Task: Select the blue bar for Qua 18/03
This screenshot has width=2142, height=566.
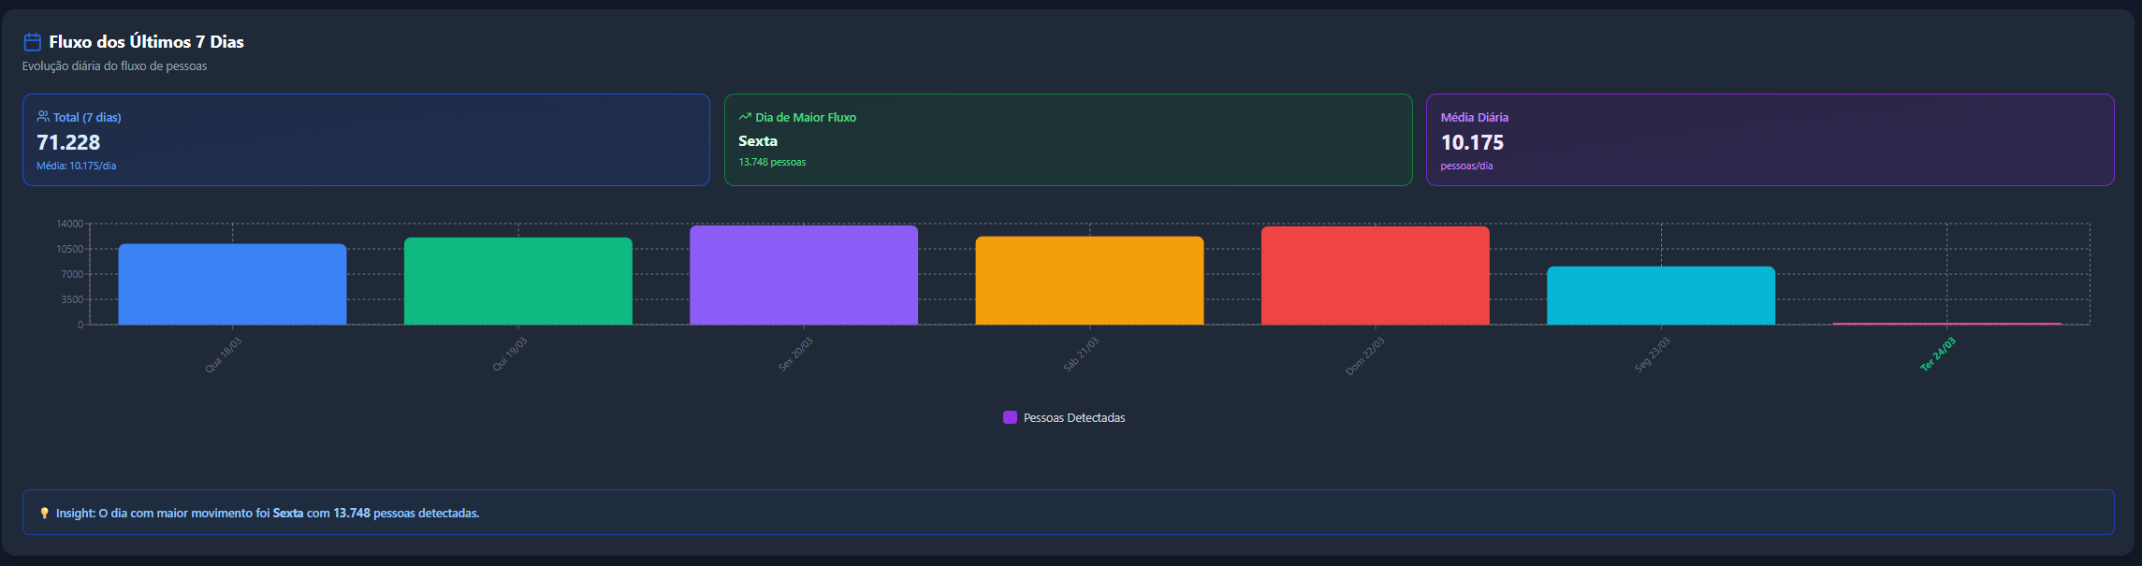Action: click(232, 284)
